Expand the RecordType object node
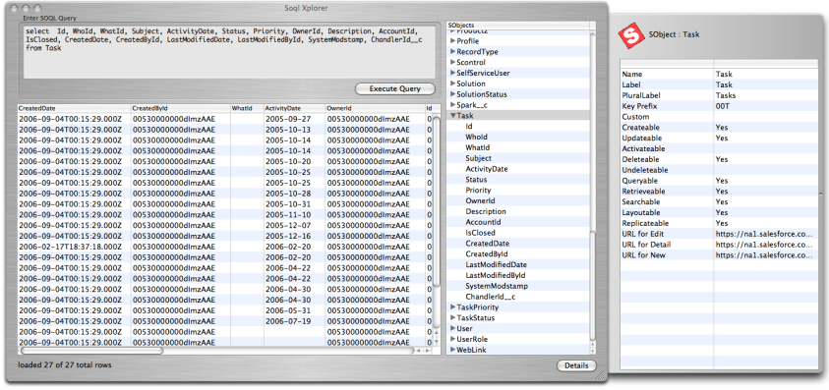This screenshot has width=829, height=390. point(452,52)
